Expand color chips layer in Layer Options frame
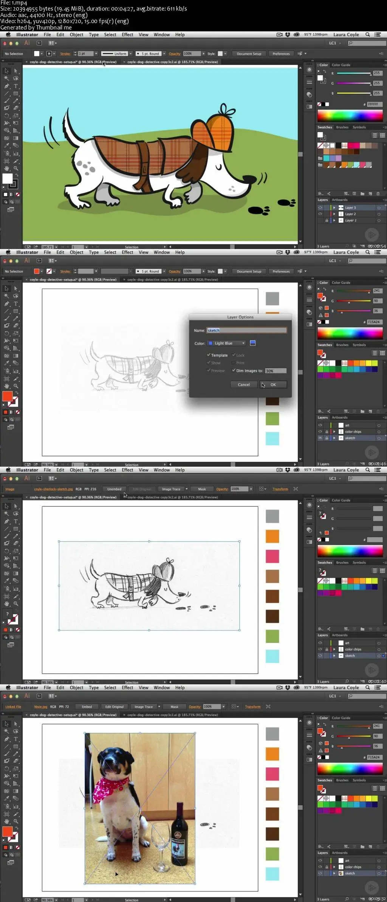This screenshot has height=902, width=387. 334,432
